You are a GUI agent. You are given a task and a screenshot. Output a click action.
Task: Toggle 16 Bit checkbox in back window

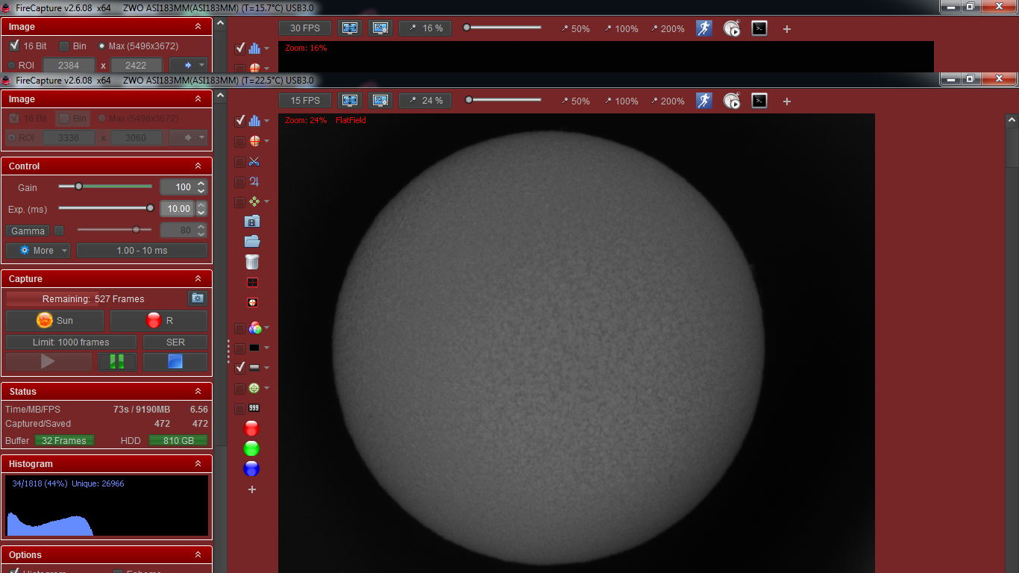pyautogui.click(x=15, y=46)
